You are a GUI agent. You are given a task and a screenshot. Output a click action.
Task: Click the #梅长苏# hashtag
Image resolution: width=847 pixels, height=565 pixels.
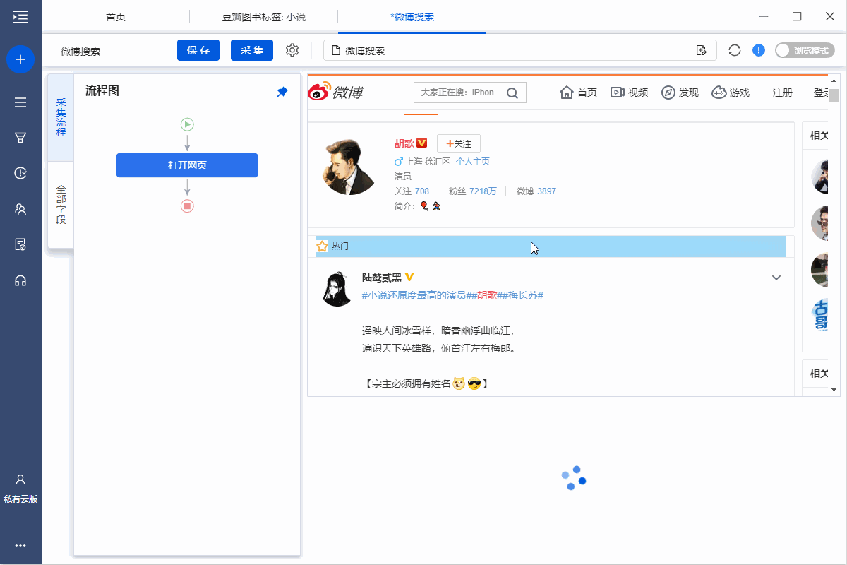(x=522, y=295)
